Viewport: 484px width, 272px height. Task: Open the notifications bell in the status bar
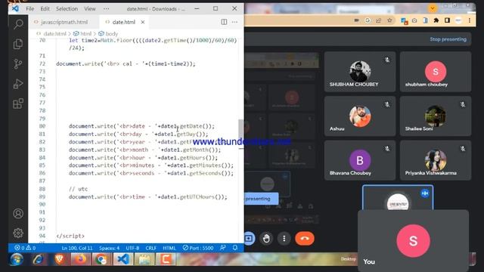(235, 248)
